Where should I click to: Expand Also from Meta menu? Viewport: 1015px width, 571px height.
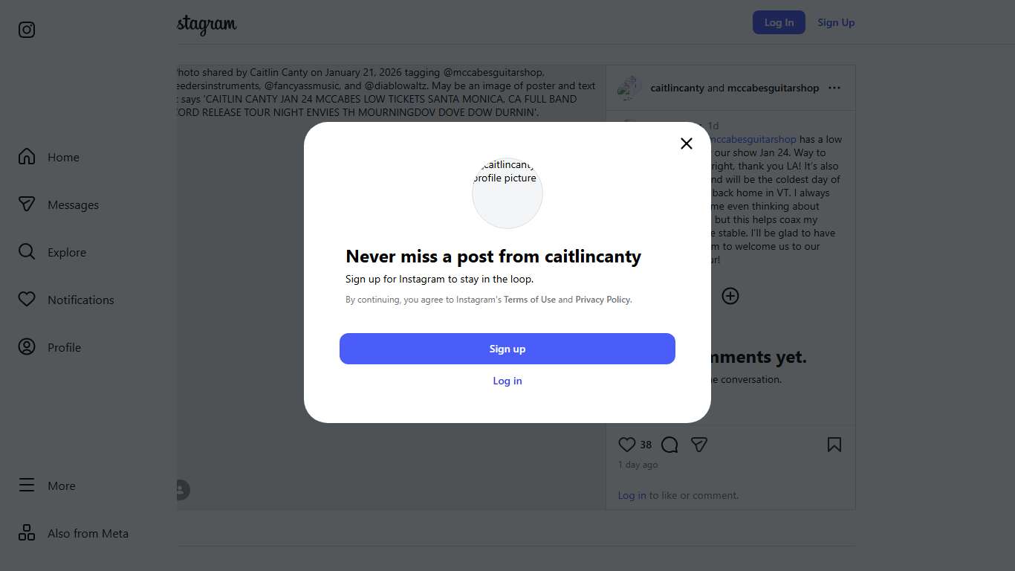[x=87, y=534]
